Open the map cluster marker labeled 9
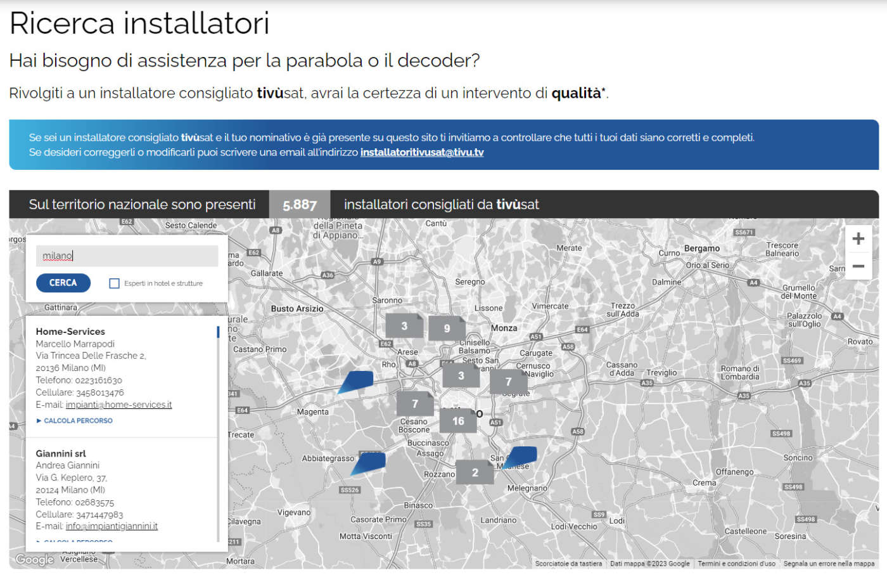887x577 pixels. click(x=447, y=328)
